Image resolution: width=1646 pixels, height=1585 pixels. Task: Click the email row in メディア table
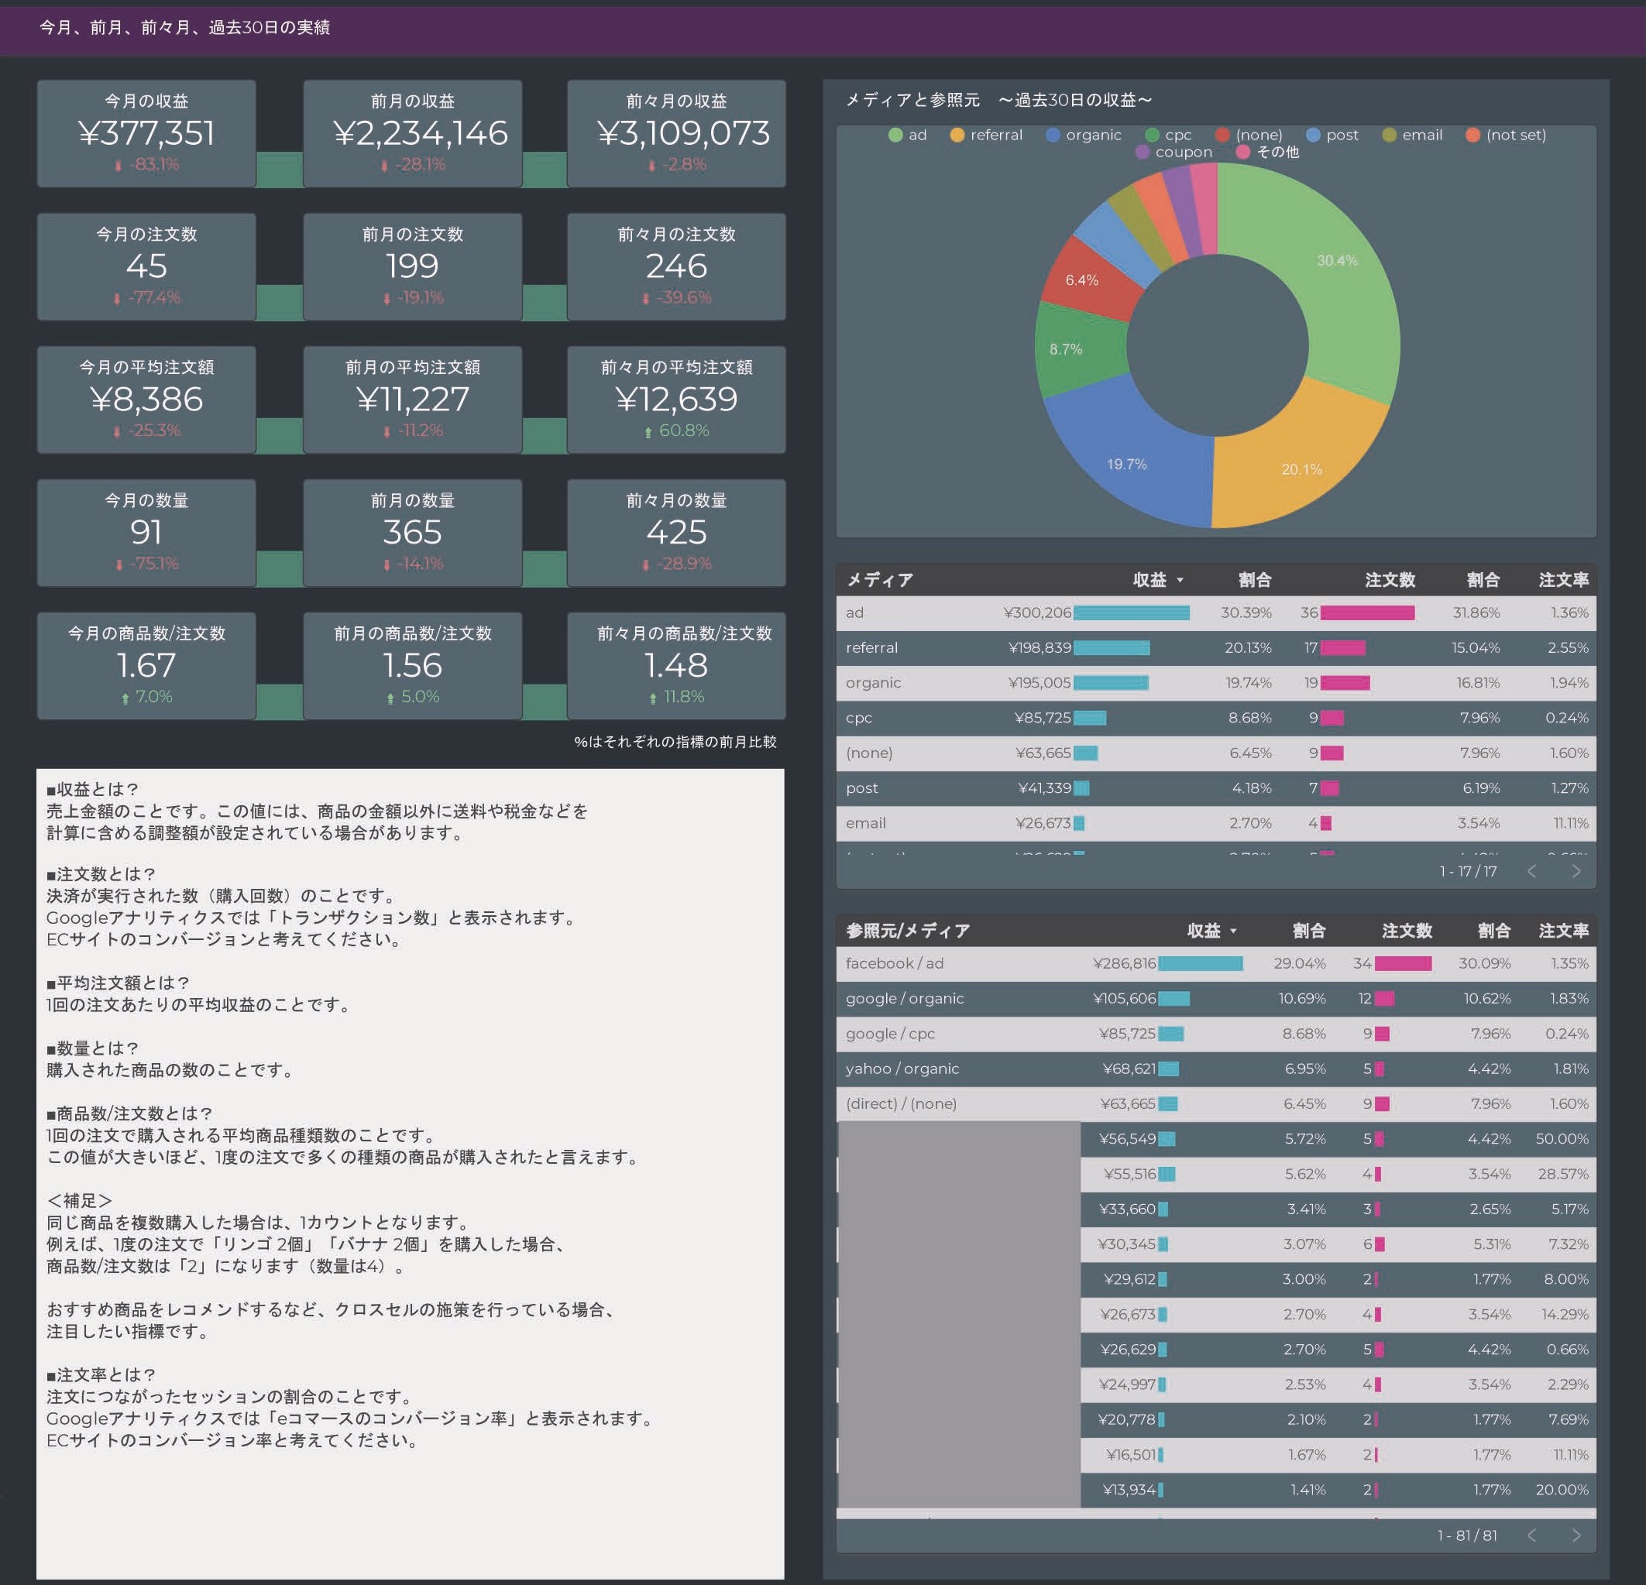coord(866,824)
